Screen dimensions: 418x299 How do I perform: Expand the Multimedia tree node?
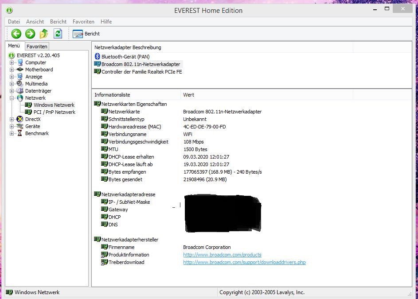point(12,84)
